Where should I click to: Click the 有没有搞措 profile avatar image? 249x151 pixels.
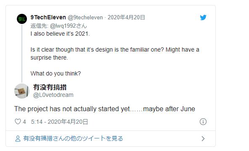coord(22,91)
